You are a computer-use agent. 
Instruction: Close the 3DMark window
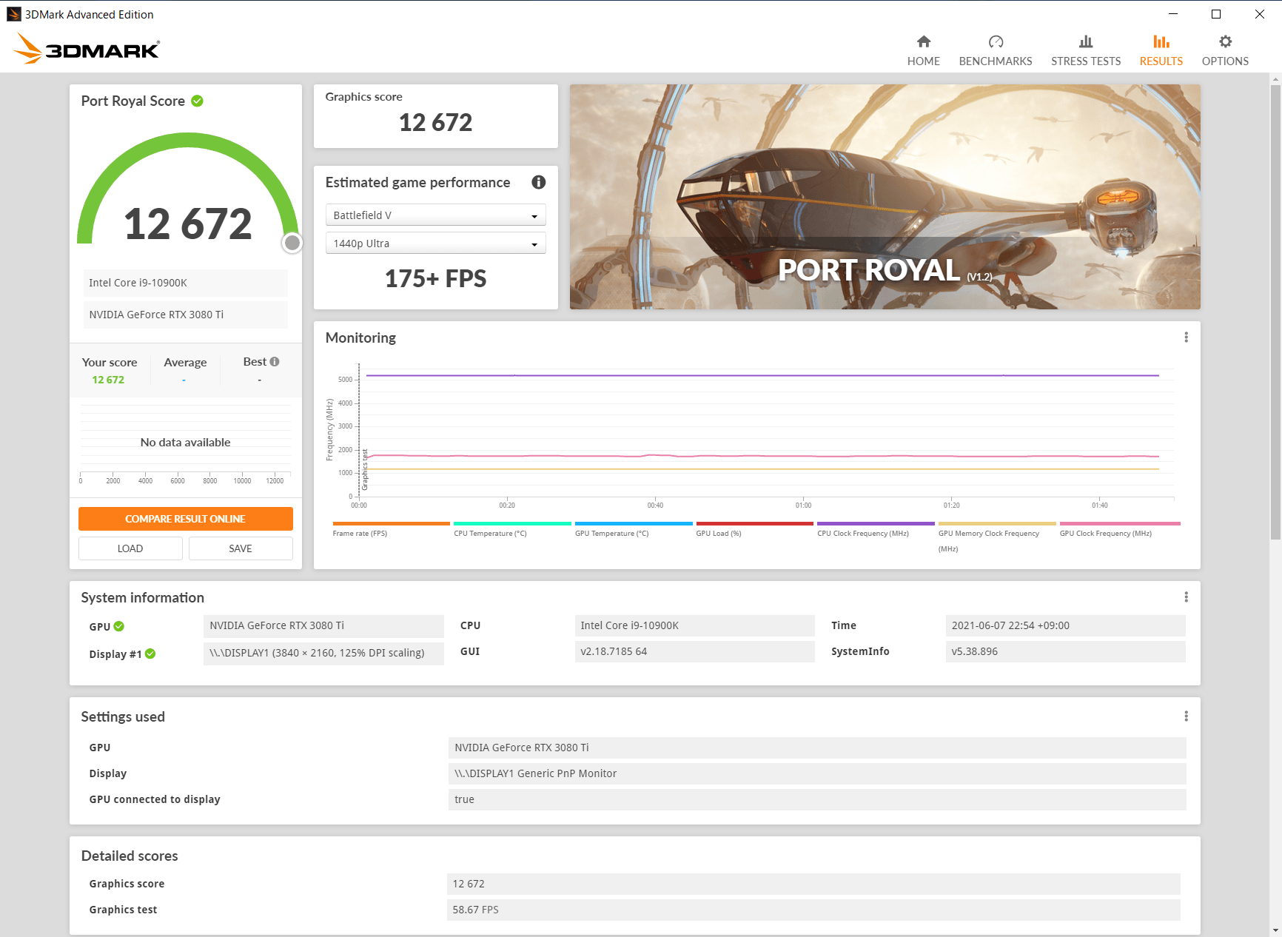tap(1260, 14)
